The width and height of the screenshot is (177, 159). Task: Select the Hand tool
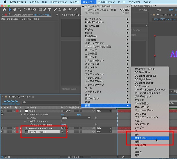click(15, 10)
